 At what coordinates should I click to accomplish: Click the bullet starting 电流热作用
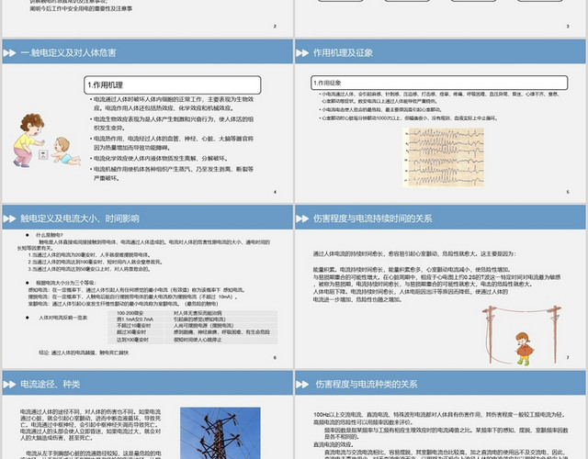[x=174, y=143]
